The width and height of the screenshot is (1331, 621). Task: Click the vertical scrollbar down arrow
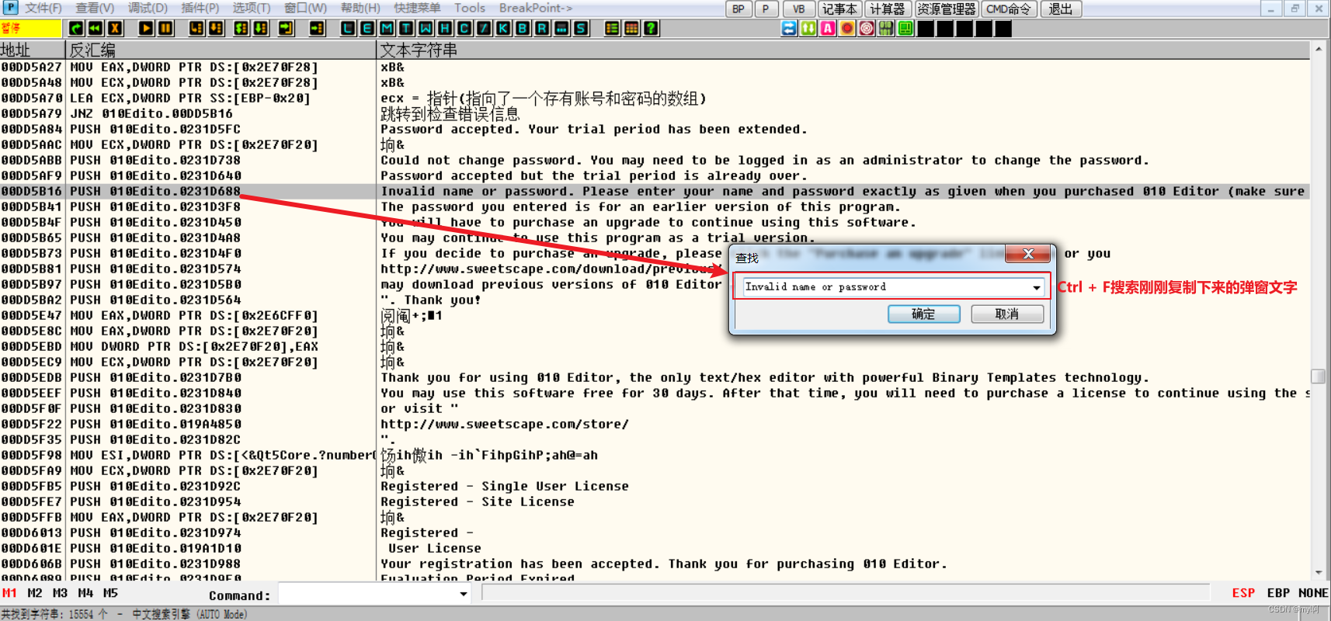(1318, 573)
